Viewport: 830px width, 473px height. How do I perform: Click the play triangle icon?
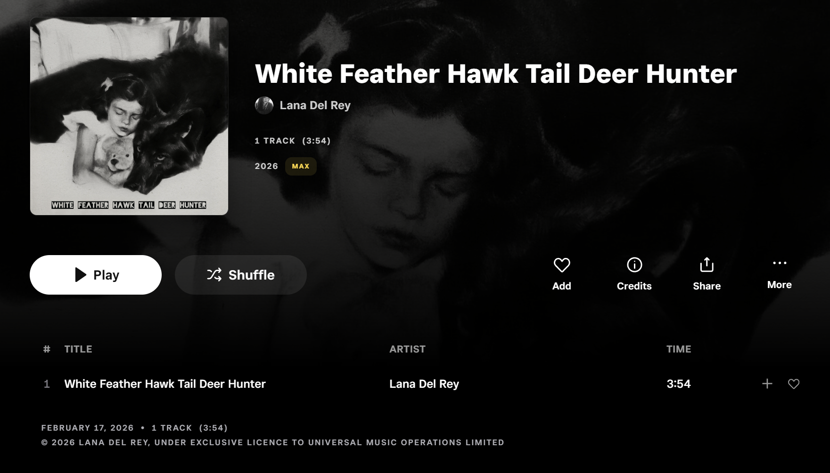81,275
